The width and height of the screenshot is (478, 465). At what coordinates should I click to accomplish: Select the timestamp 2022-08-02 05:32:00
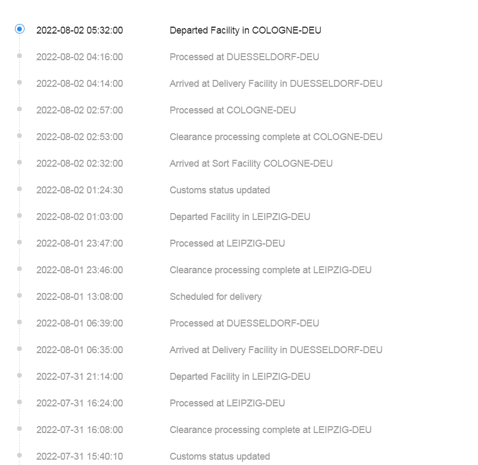(x=79, y=30)
